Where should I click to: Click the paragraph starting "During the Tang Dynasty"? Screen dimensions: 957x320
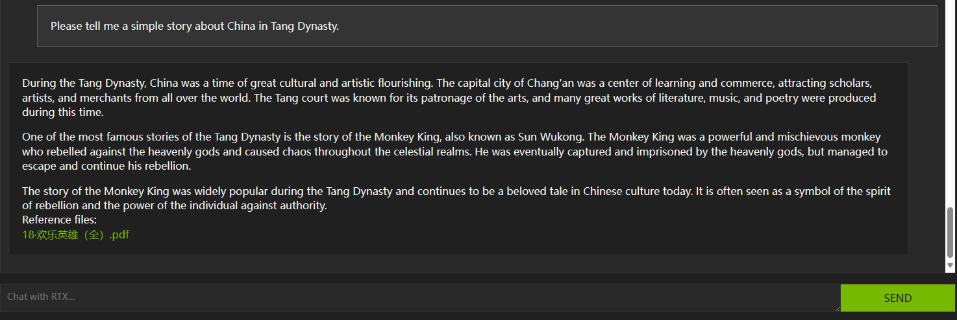tap(448, 98)
